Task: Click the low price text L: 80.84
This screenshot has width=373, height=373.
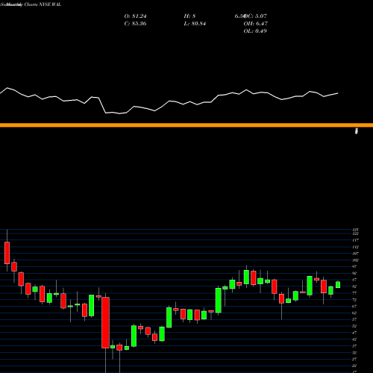Action: (x=195, y=24)
